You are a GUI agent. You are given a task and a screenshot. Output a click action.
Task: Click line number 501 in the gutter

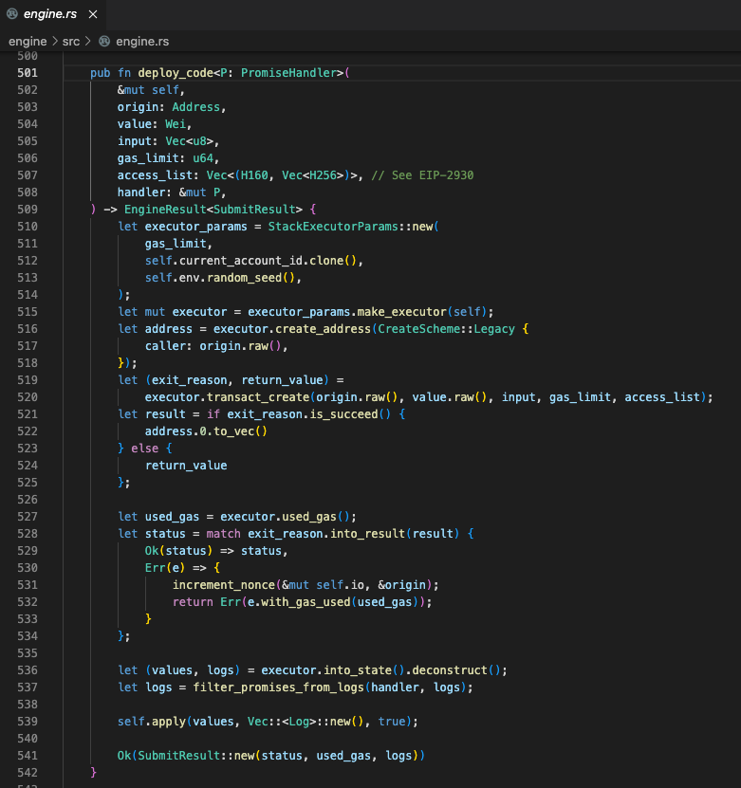[x=28, y=73]
